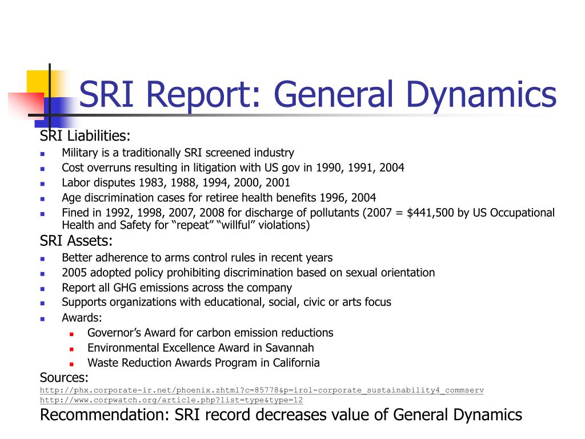This screenshot has height=439, width=585.
Task: Click the 'Cost overruns resulting in litigation' bullet
Action: pyautogui.click(x=233, y=167)
